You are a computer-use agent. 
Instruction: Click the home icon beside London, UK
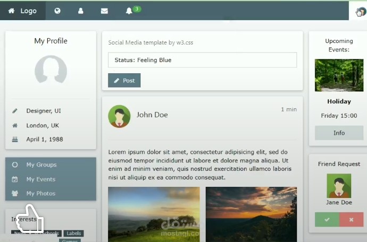[x=15, y=126]
